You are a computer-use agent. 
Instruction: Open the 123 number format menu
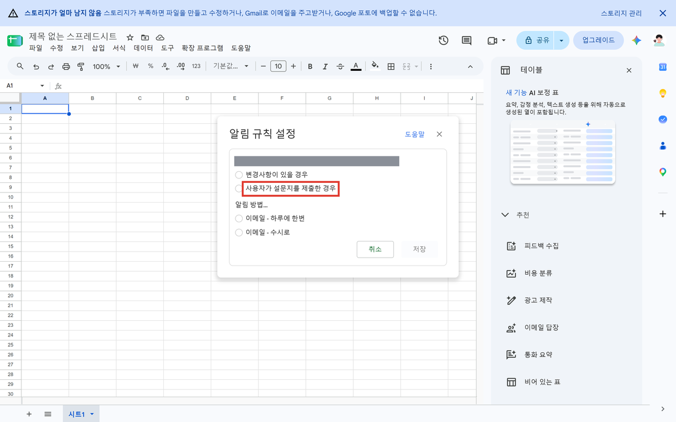tap(196, 66)
